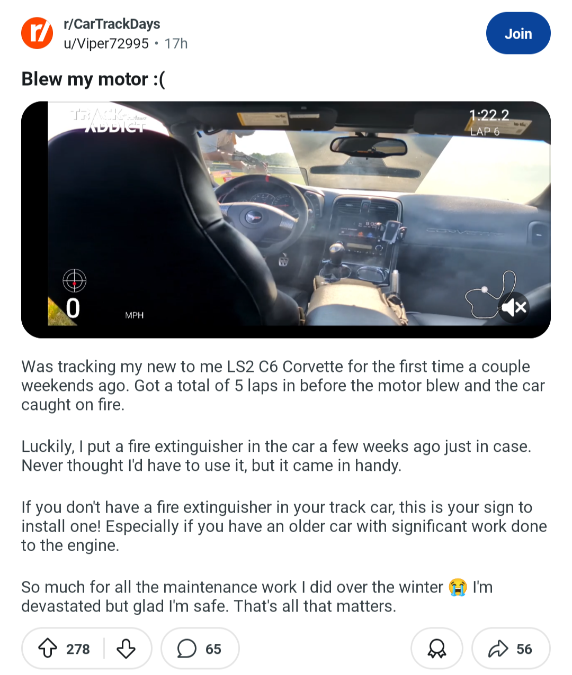Screen dimensions: 572x675
Task: Open the r/CarTrackDays community avatar
Action: pyautogui.click(x=37, y=33)
